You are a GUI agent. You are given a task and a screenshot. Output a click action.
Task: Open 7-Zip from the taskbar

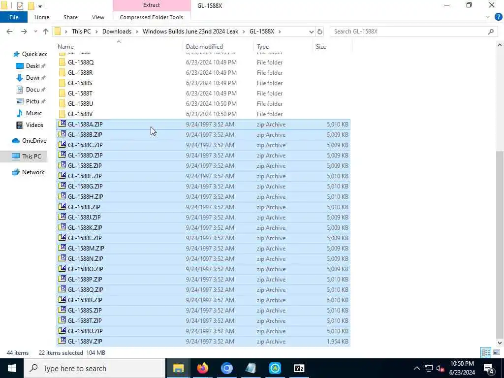[x=299, y=368]
